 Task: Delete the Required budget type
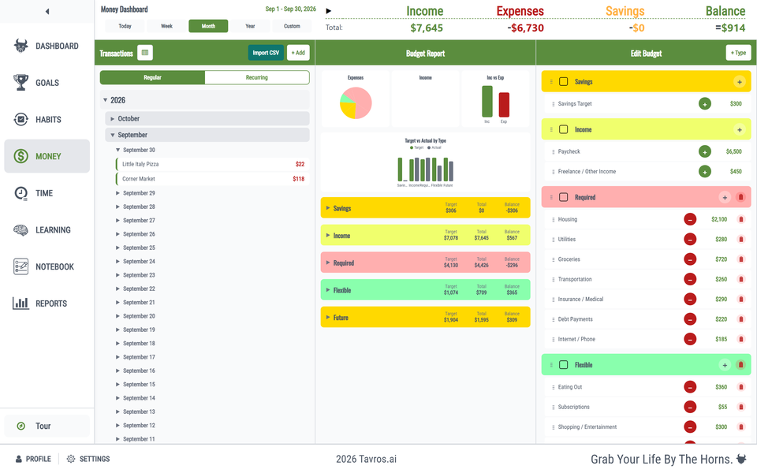point(740,197)
